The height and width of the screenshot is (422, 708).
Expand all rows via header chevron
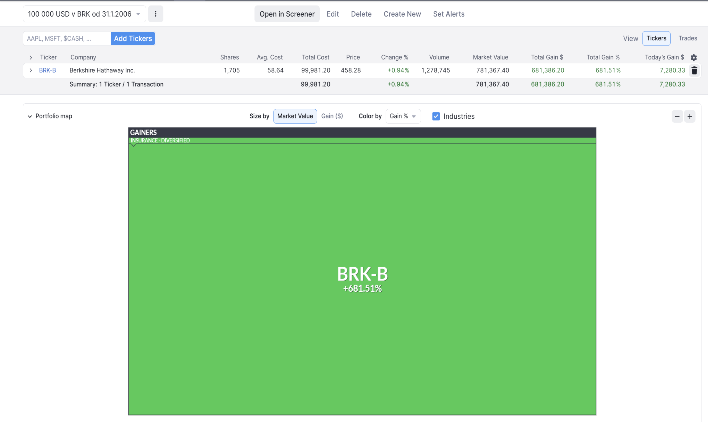coord(31,57)
